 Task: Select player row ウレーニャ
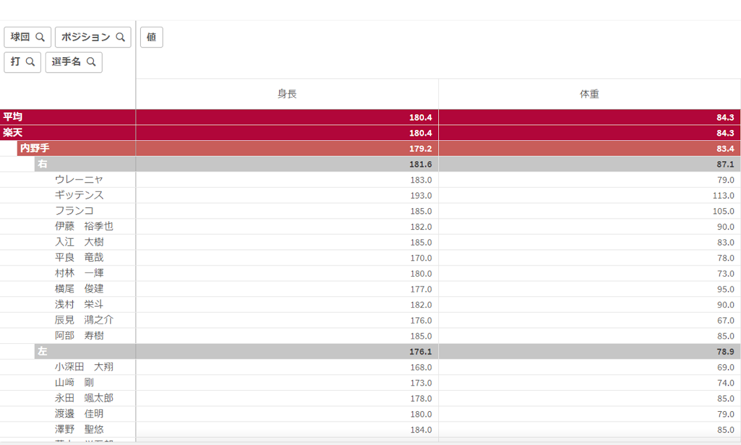[x=79, y=179]
